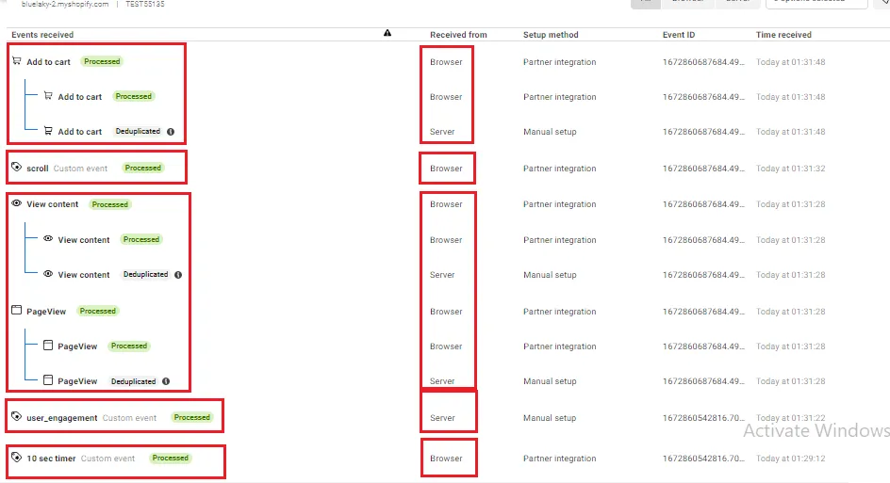Click cart icon of nested Processed Add to cart

(48, 96)
